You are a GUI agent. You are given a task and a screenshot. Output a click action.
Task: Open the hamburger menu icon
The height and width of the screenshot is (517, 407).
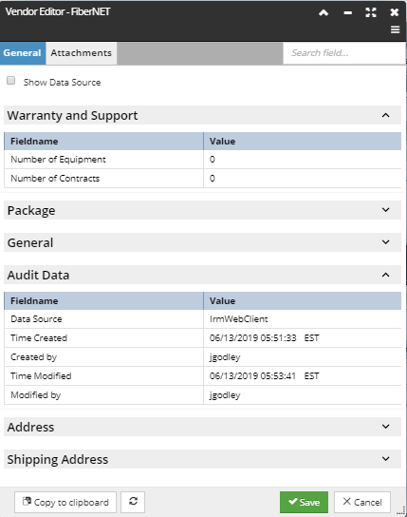(x=395, y=29)
